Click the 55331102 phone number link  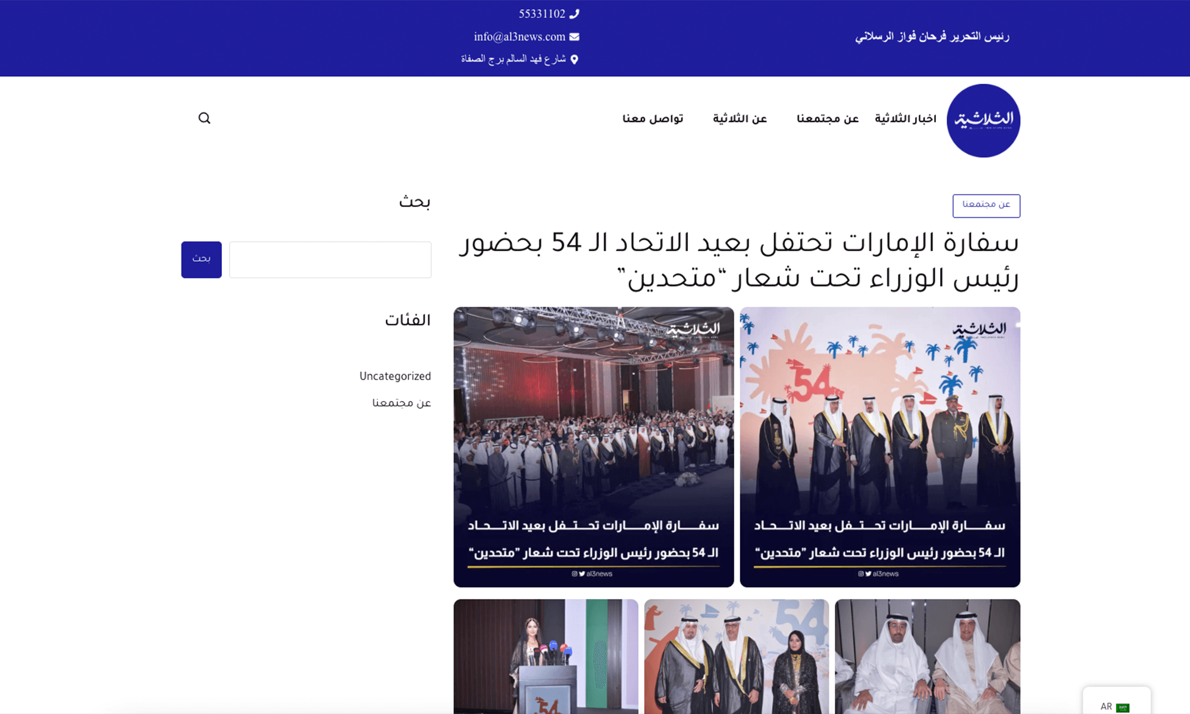click(541, 13)
